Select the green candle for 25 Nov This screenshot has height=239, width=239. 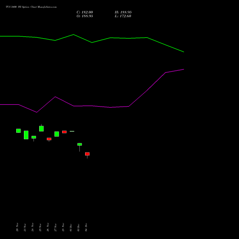point(42,129)
